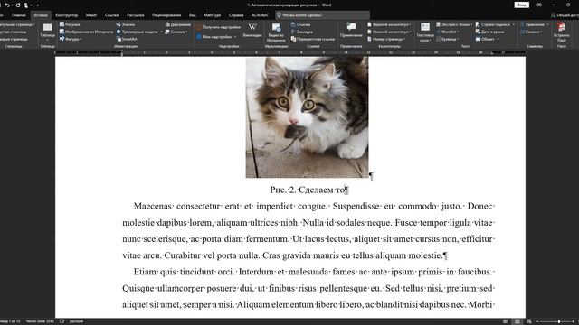Open the Справка ribbon tab
Viewport: 579px width, 325px height.
236,15
